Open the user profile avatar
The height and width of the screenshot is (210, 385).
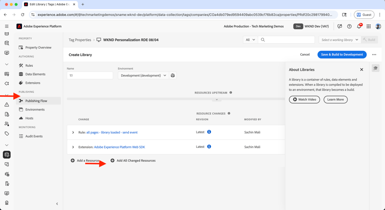(378, 26)
